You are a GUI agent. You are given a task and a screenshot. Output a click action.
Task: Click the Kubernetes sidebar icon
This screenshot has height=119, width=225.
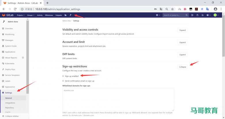pyautogui.click(x=3, y=64)
